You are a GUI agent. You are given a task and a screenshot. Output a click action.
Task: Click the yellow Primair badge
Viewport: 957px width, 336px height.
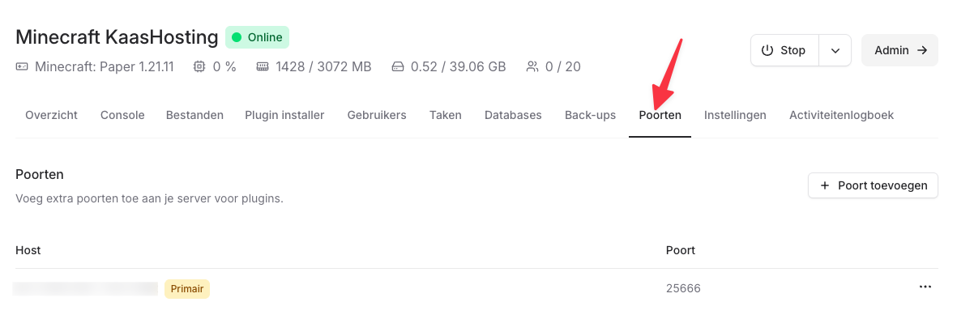point(187,288)
